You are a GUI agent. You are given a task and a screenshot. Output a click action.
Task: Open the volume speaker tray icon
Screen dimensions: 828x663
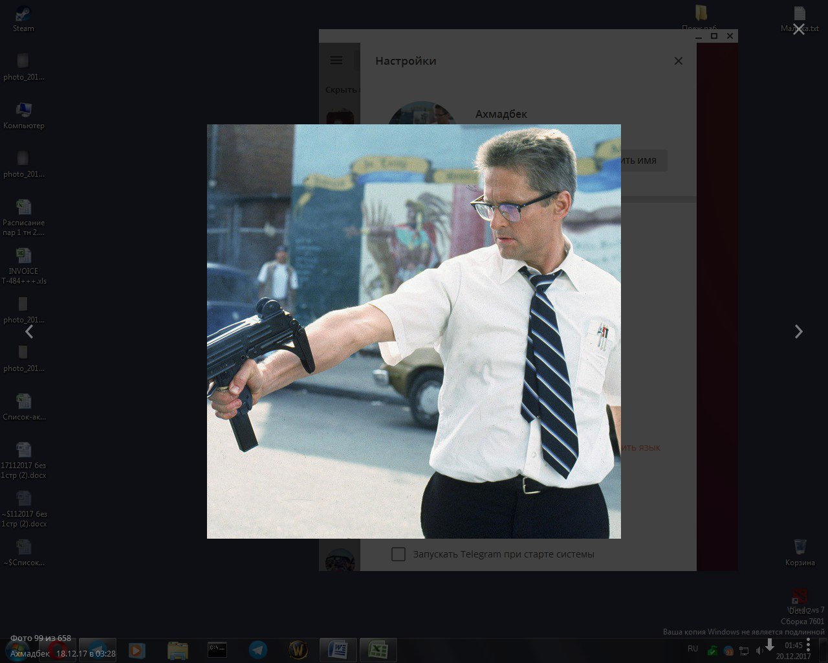point(759,651)
